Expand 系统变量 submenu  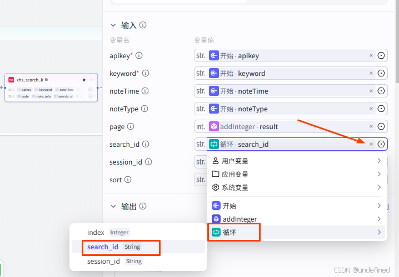[297, 187]
